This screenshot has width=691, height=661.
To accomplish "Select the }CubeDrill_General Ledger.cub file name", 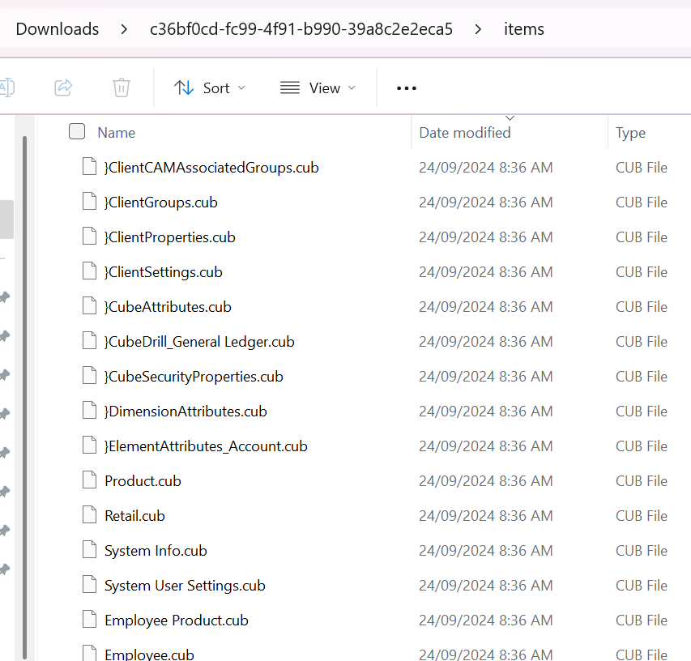I will click(x=199, y=342).
